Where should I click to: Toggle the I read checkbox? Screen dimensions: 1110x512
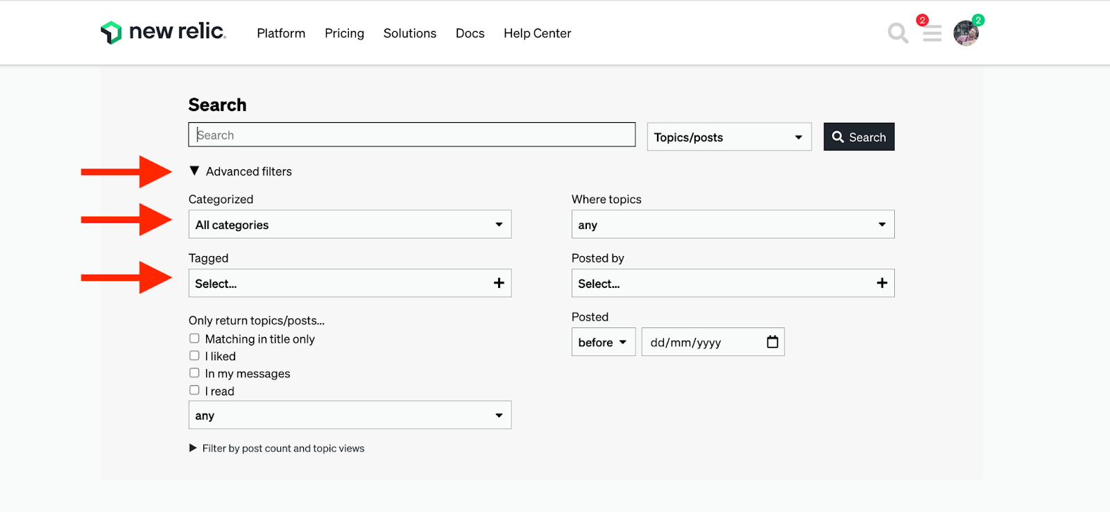[194, 391]
